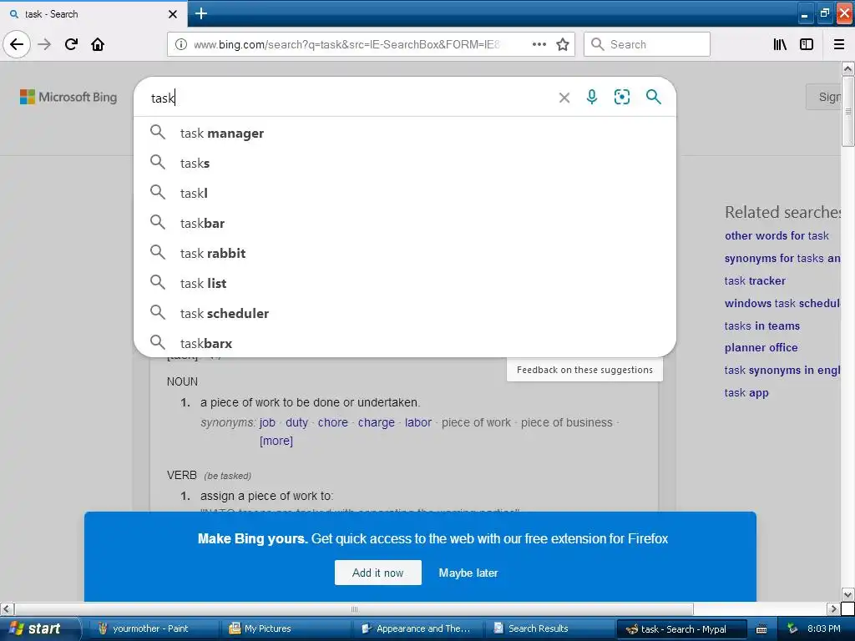Open the browser hamburger menu

point(839,44)
